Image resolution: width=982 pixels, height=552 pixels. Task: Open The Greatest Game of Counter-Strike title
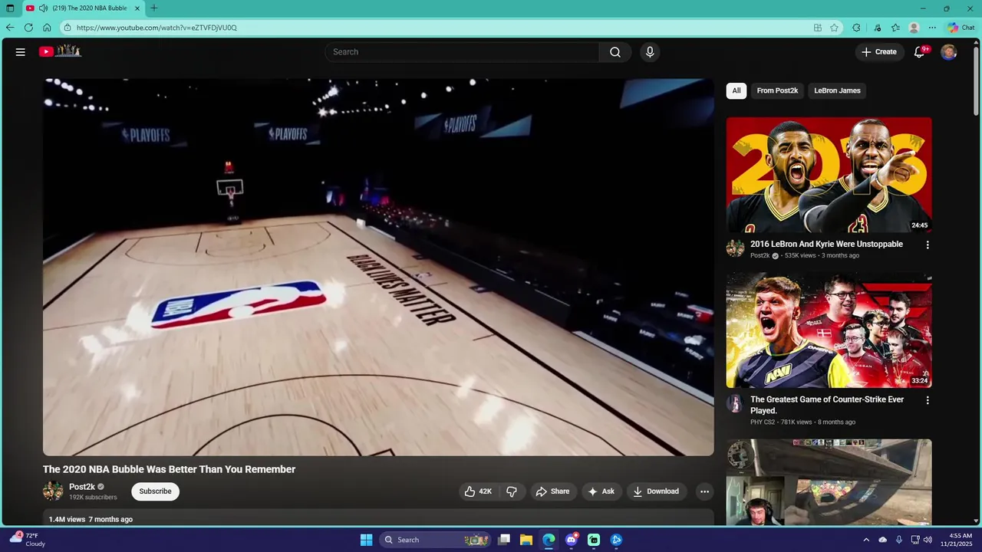827,405
